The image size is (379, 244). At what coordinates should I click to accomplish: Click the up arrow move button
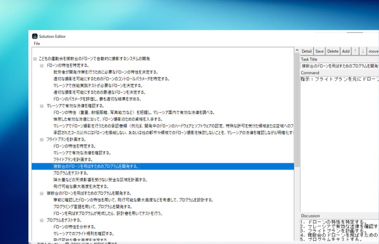(355, 51)
